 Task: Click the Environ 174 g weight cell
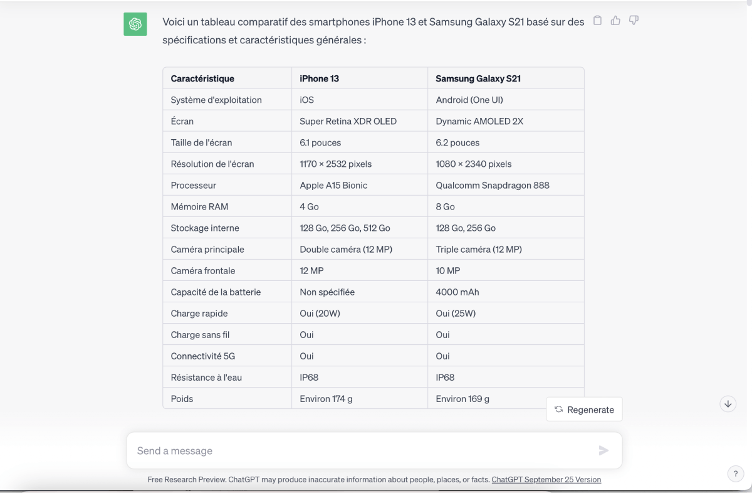point(360,398)
